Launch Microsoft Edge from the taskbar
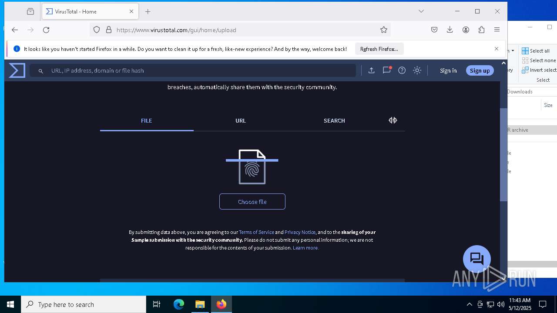Screen dimensions: 557x313 click(x=179, y=304)
